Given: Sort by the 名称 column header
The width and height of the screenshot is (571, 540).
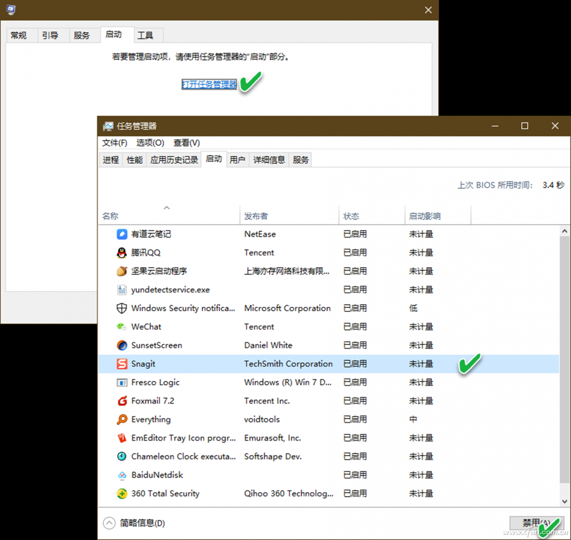Looking at the screenshot, I should tap(168, 216).
